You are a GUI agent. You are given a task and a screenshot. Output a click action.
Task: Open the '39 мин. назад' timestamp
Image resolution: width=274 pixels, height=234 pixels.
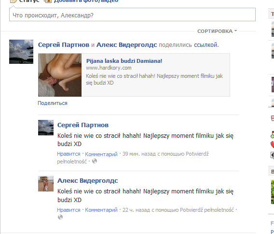coord(139,154)
